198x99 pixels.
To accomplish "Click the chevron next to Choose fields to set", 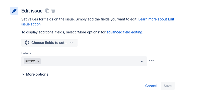I will click(x=72, y=43).
